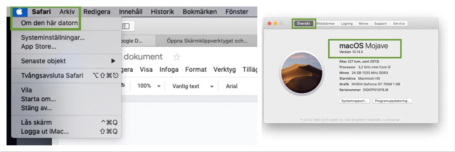Click the iMac (27 tum, sent 2013) text
This screenshot has width=455, height=152.
click(359, 61)
